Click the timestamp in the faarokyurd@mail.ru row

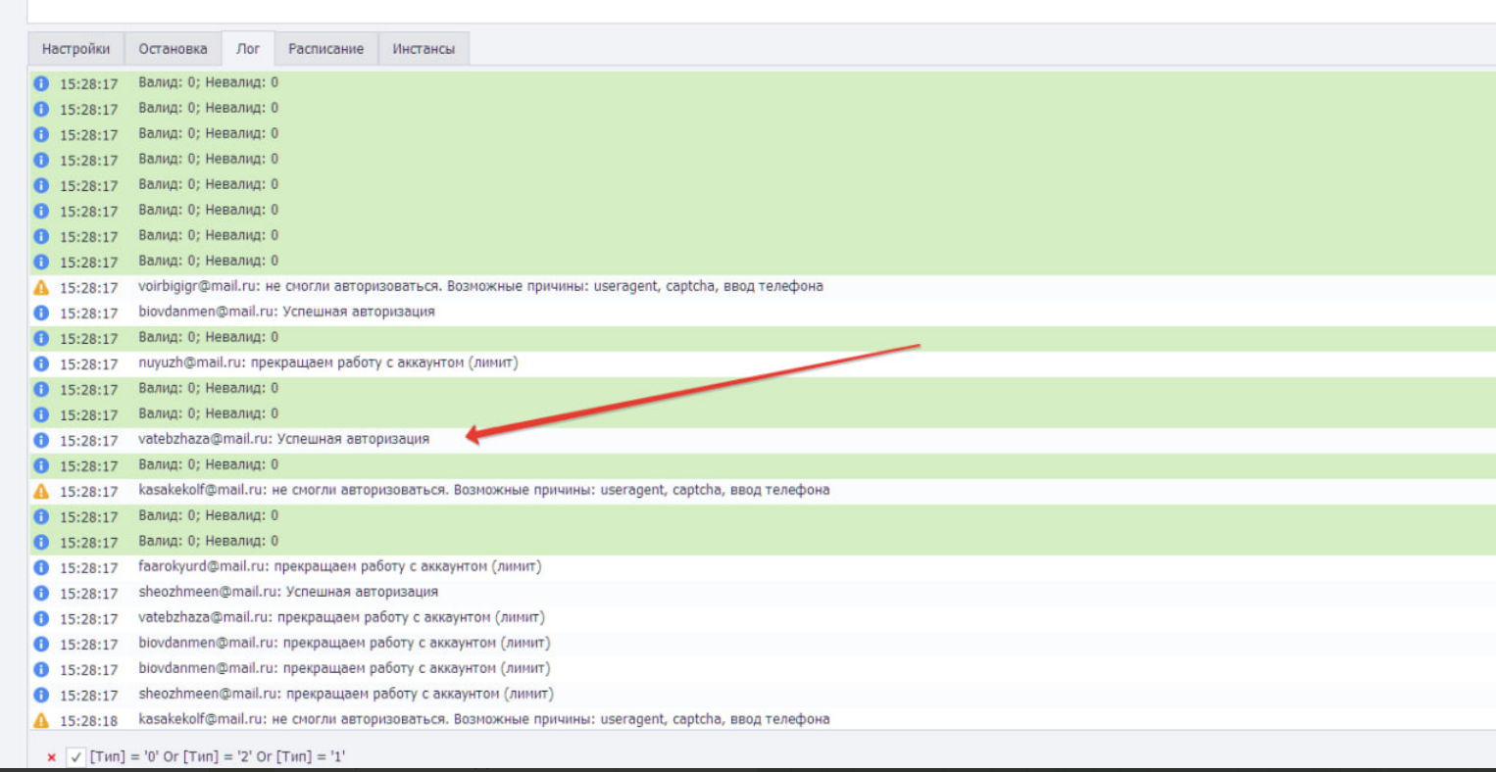(88, 568)
